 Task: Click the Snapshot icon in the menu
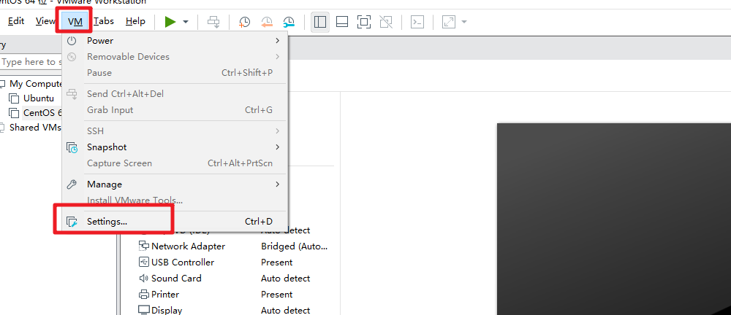pyautogui.click(x=72, y=147)
